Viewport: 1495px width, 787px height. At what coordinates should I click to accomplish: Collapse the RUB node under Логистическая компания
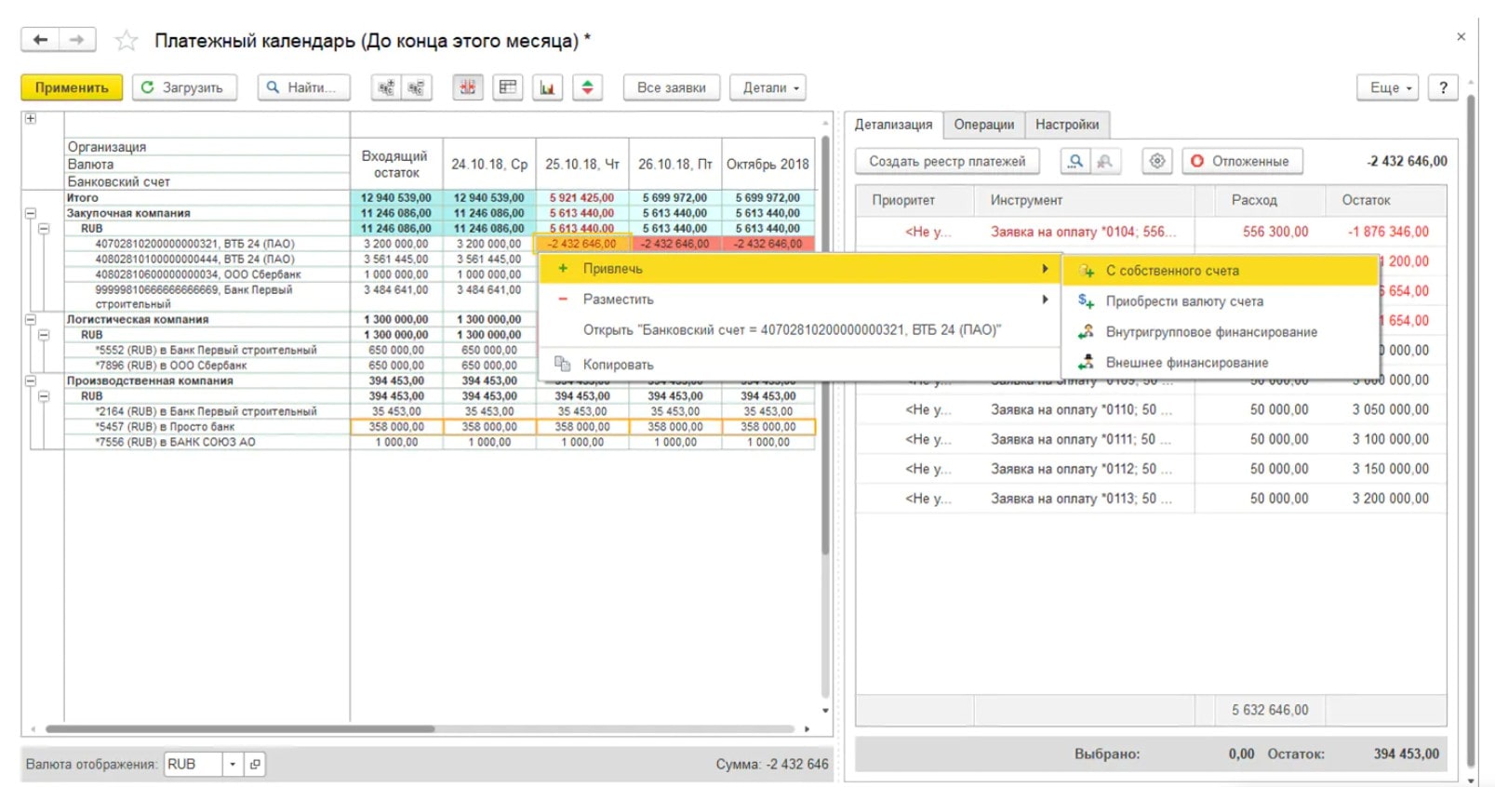(x=44, y=335)
